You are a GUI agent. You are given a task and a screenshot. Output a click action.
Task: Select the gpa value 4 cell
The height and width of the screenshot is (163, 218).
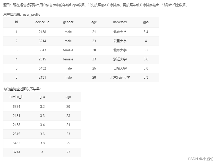click(42, 152)
